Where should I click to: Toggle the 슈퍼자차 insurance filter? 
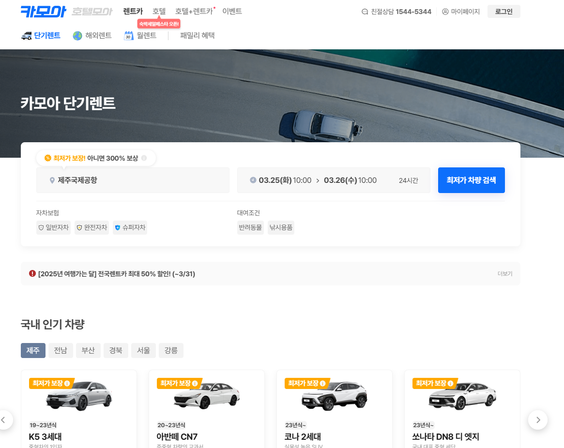point(130,227)
